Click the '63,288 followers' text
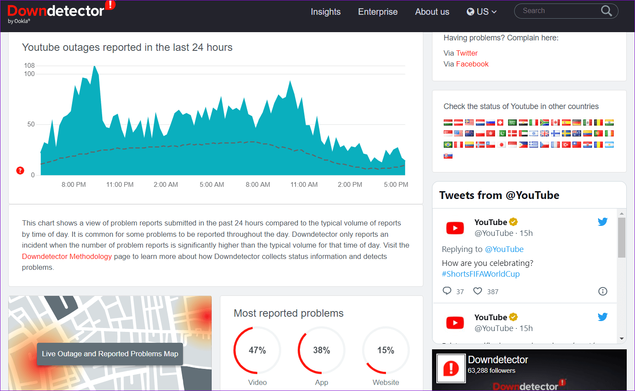Screen dimensions: 635x391 [492, 371]
